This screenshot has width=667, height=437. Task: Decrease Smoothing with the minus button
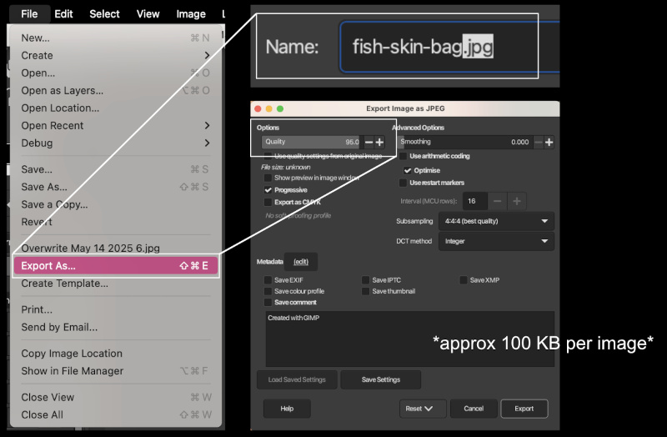click(x=539, y=143)
